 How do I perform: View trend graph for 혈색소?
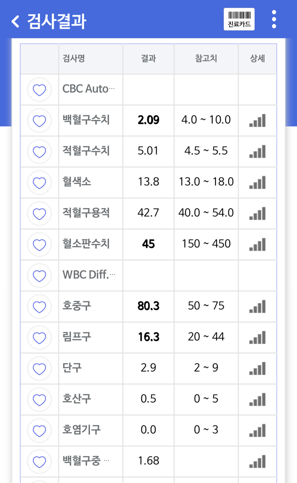(x=257, y=183)
